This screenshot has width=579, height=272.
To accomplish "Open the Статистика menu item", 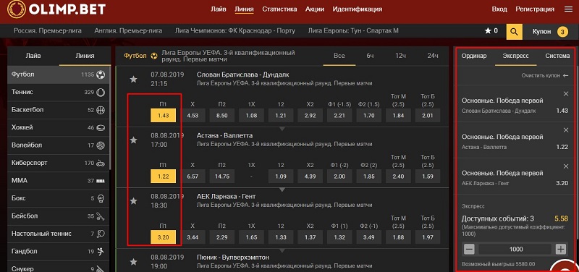I will [279, 9].
